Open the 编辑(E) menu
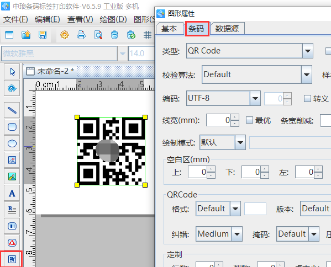The height and width of the screenshot is (267, 331). pyautogui.click(x=48, y=19)
